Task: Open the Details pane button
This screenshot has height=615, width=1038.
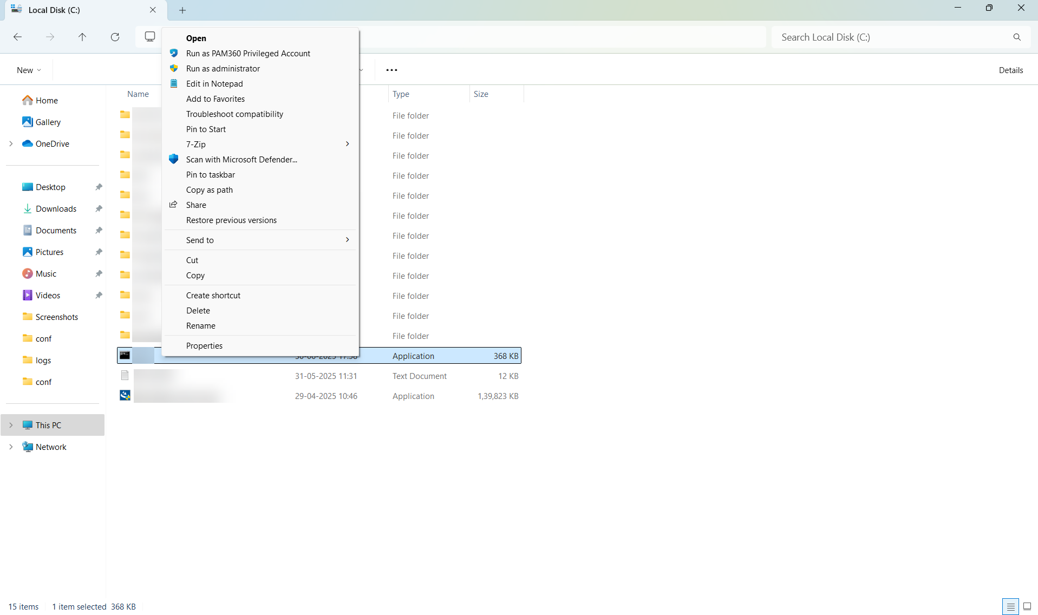Action: coord(1010,70)
